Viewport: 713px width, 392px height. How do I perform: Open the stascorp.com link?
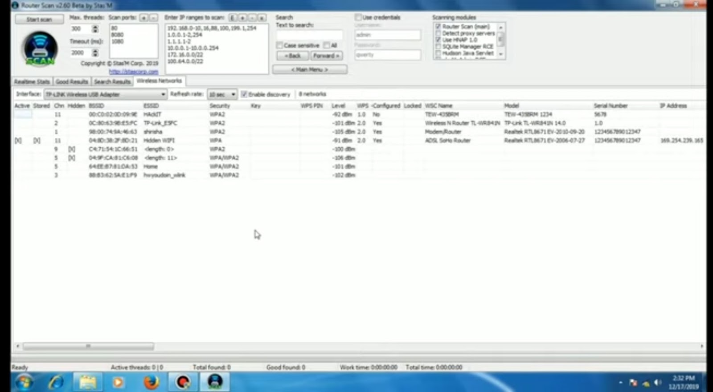133,72
